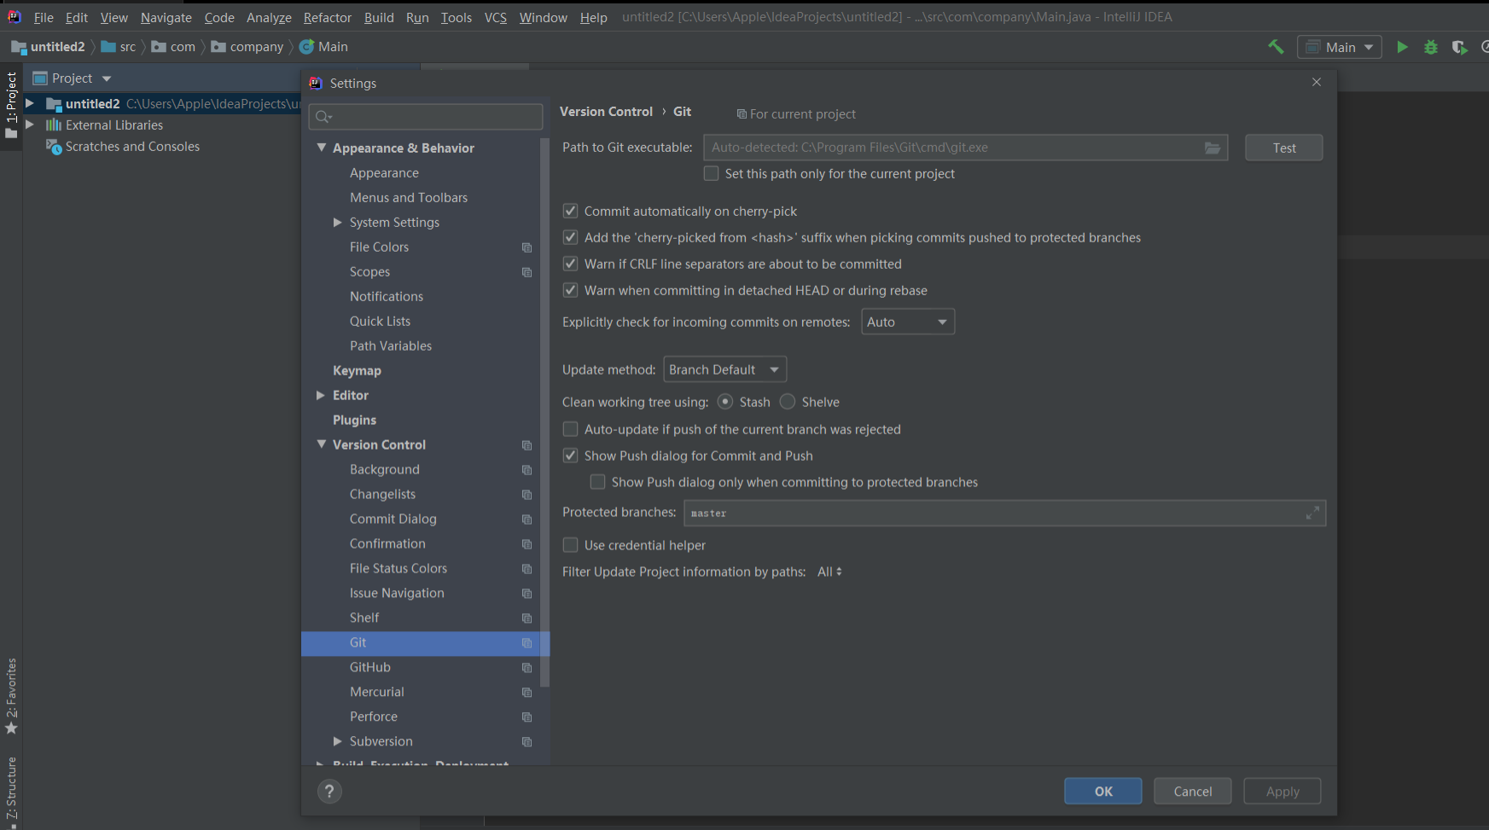Click the Scratches and Consoles icon

pyautogui.click(x=54, y=147)
